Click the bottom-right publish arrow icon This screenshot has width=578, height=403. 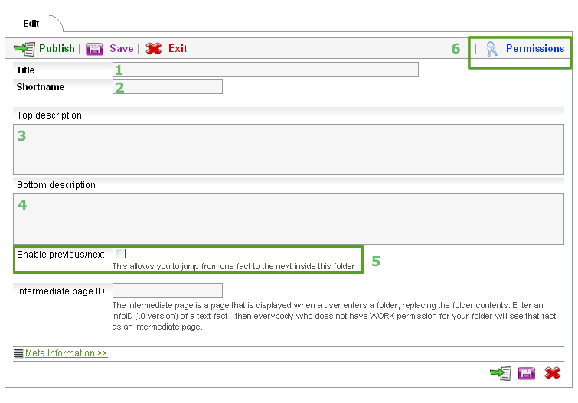tap(501, 373)
